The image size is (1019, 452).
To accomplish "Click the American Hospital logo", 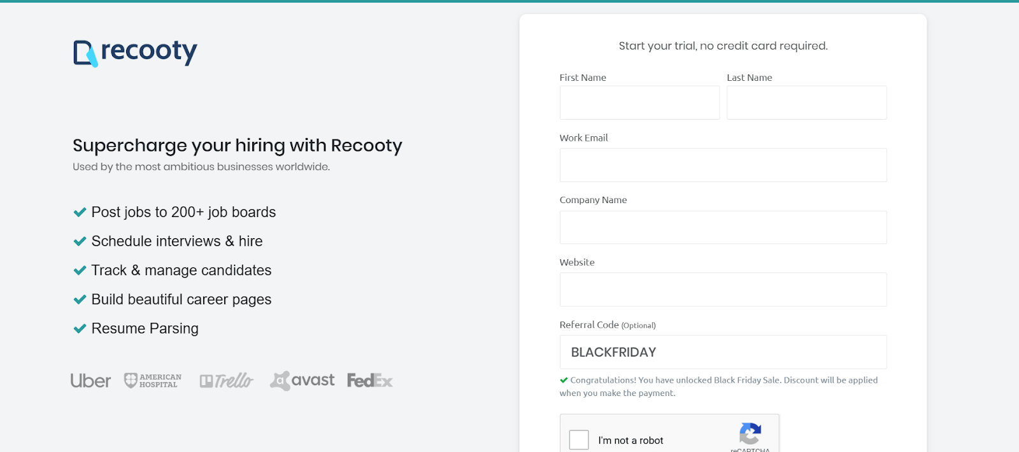I will click(x=153, y=381).
